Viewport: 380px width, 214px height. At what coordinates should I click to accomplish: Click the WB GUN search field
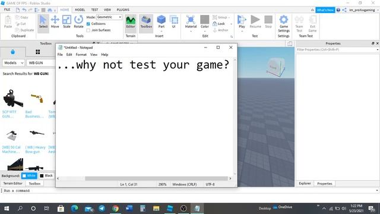(41, 63)
